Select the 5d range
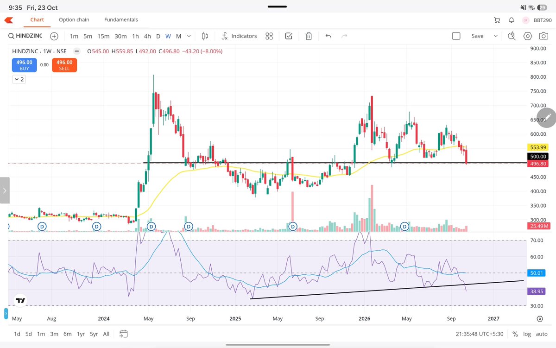The image size is (556, 348). click(29, 334)
